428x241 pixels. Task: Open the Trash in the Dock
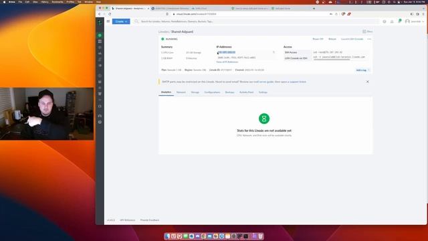261,236
